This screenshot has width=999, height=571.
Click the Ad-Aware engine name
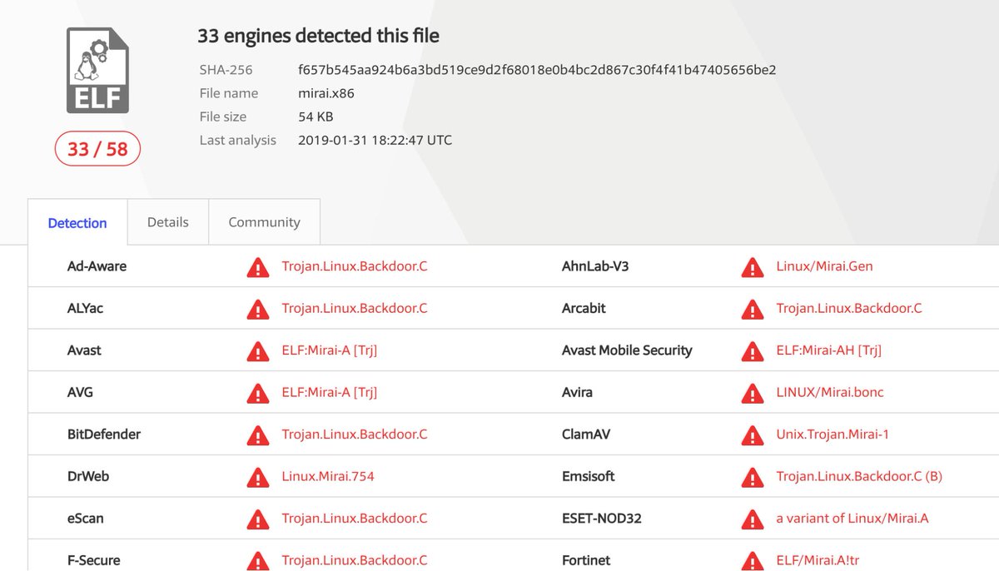pyautogui.click(x=97, y=266)
